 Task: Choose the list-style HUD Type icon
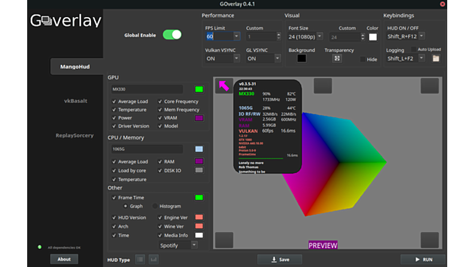(140, 259)
